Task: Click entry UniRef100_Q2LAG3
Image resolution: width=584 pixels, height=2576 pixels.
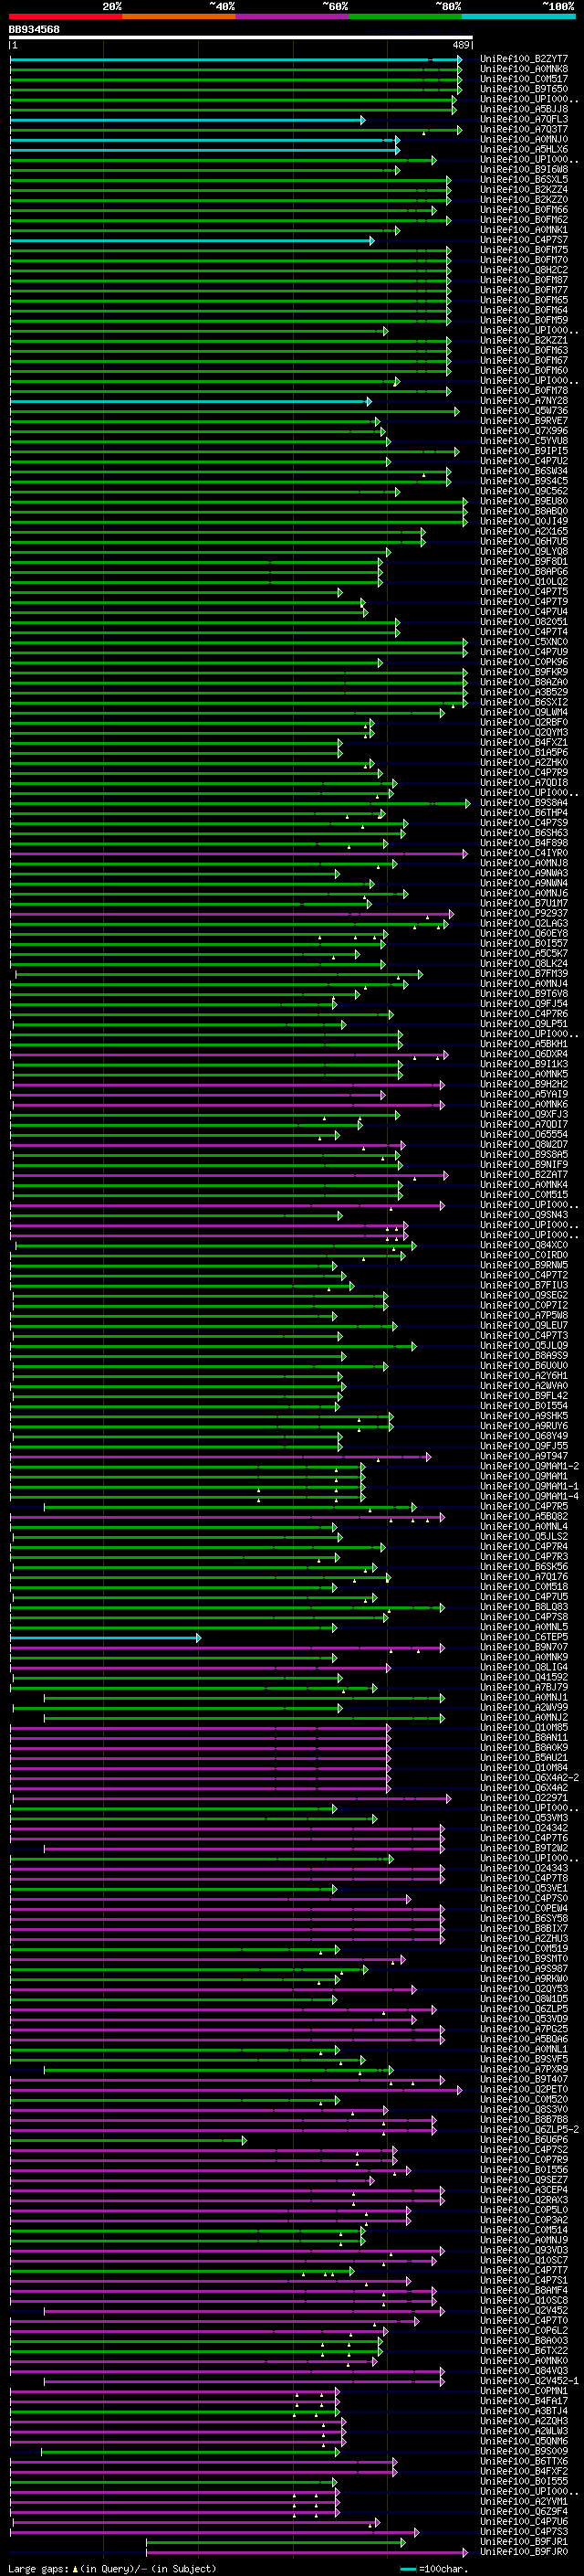Action: pos(524,923)
